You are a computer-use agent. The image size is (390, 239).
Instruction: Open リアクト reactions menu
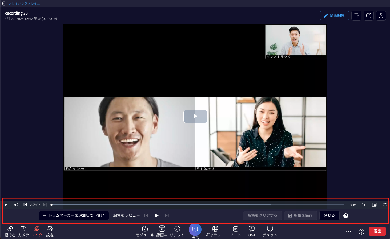tap(177, 231)
